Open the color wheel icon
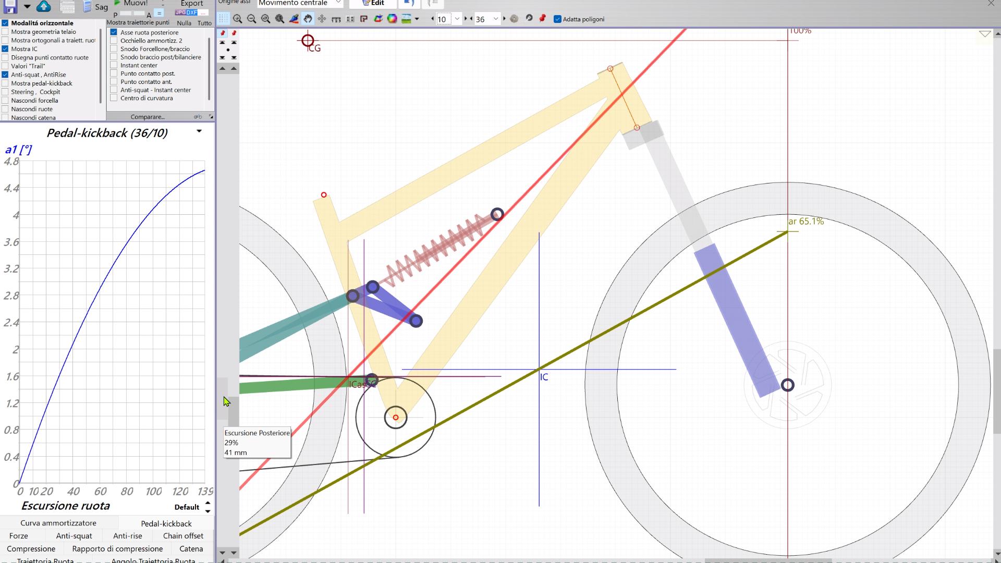This screenshot has width=1001, height=563. coord(392,19)
